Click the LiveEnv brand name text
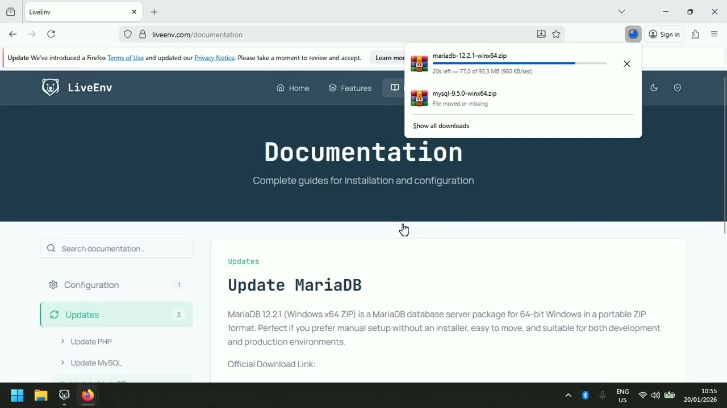Image resolution: width=727 pixels, height=408 pixels. [x=90, y=88]
